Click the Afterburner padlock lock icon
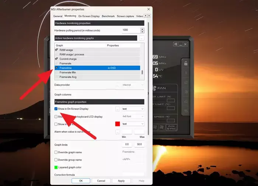 (x=186, y=63)
